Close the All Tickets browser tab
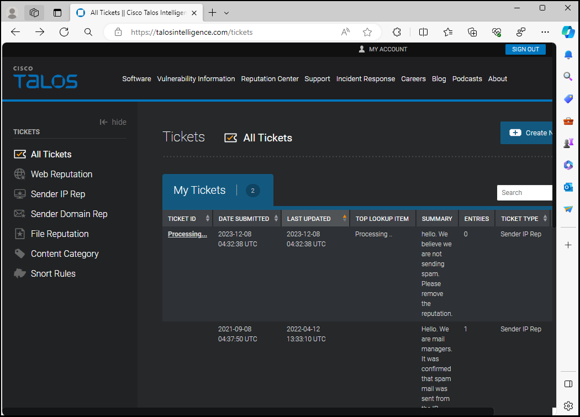The image size is (580, 417). [x=194, y=13]
